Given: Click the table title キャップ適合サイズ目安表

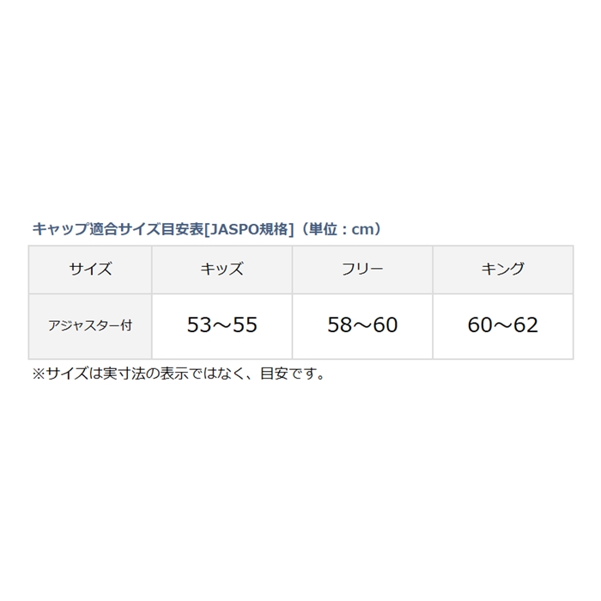Looking at the screenshot, I should pos(118,229).
